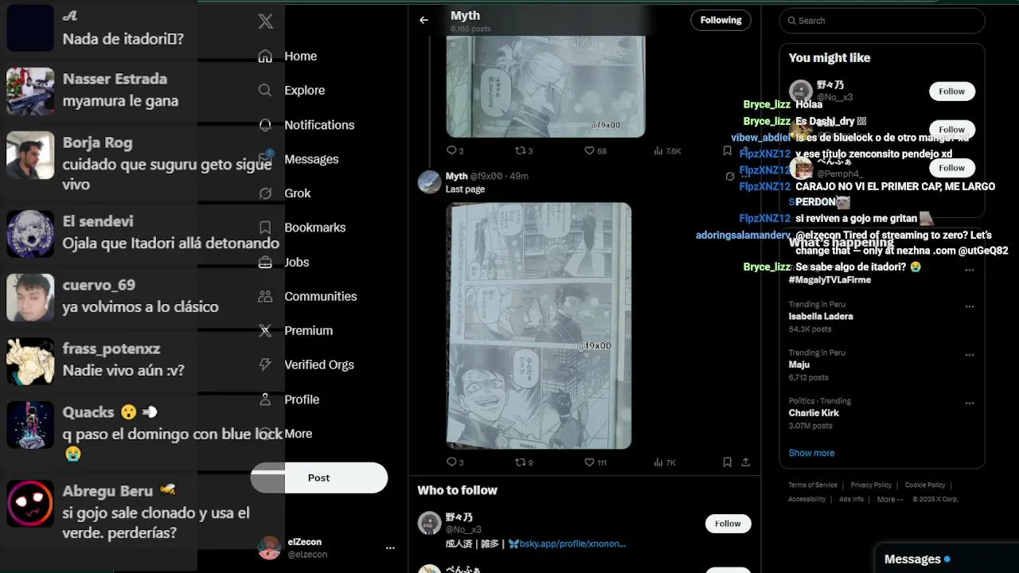Open options for Charlie Kirk trend
1019x573 pixels.
(x=969, y=403)
